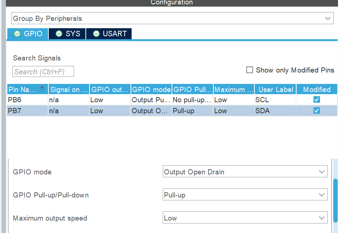The height and width of the screenshot is (233, 338).
Task: Click the green check icon on USART tab
Action: point(96,34)
